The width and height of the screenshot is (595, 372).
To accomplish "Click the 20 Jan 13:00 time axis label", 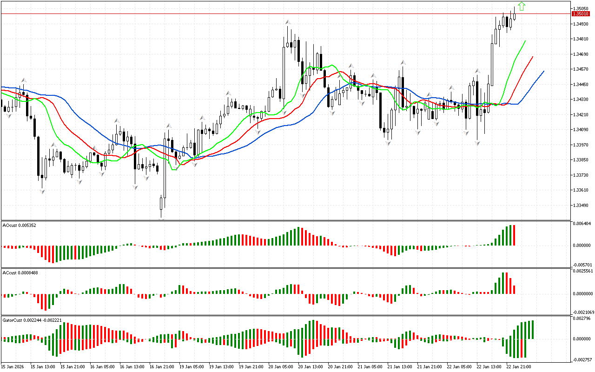I will 311,367.
